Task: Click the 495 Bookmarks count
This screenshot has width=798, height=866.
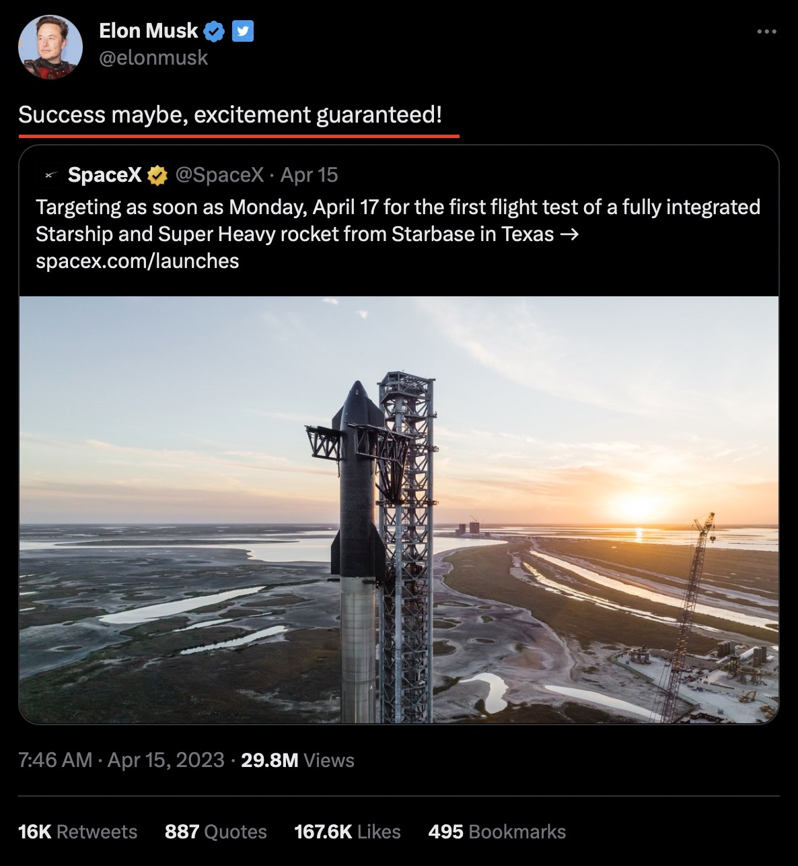Action: click(x=497, y=832)
